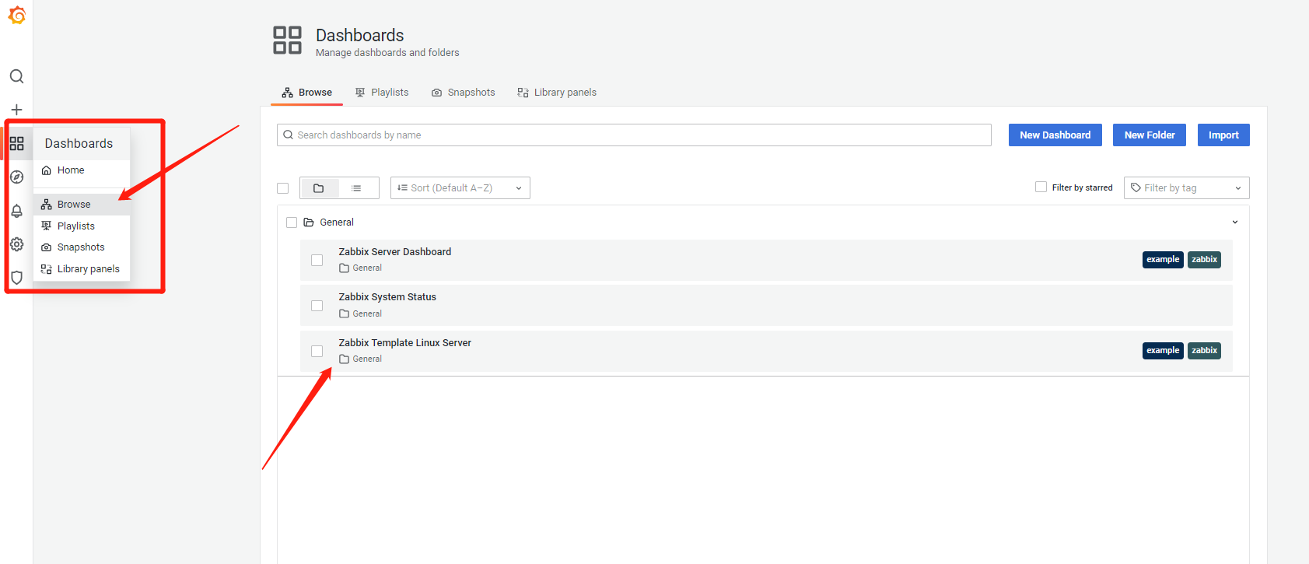Click the New Dashboard button
The height and width of the screenshot is (564, 1309).
point(1055,135)
